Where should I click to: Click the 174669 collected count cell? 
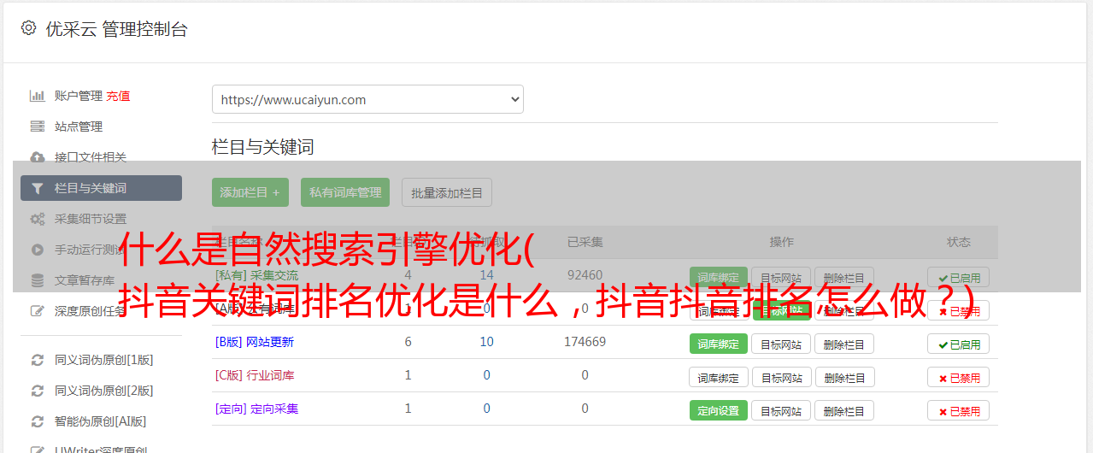click(x=585, y=342)
